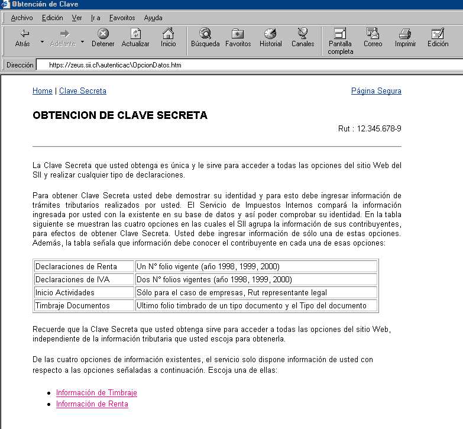Click the Edición toolbar icon
The image size is (463, 429).
(438, 34)
